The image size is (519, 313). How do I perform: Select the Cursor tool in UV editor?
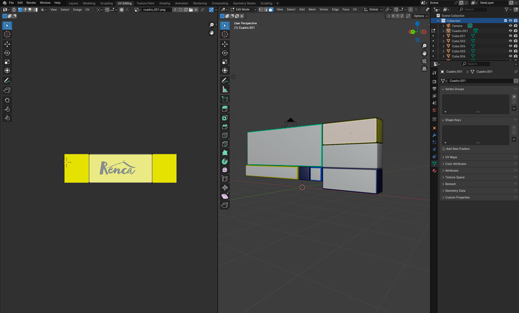point(7,35)
